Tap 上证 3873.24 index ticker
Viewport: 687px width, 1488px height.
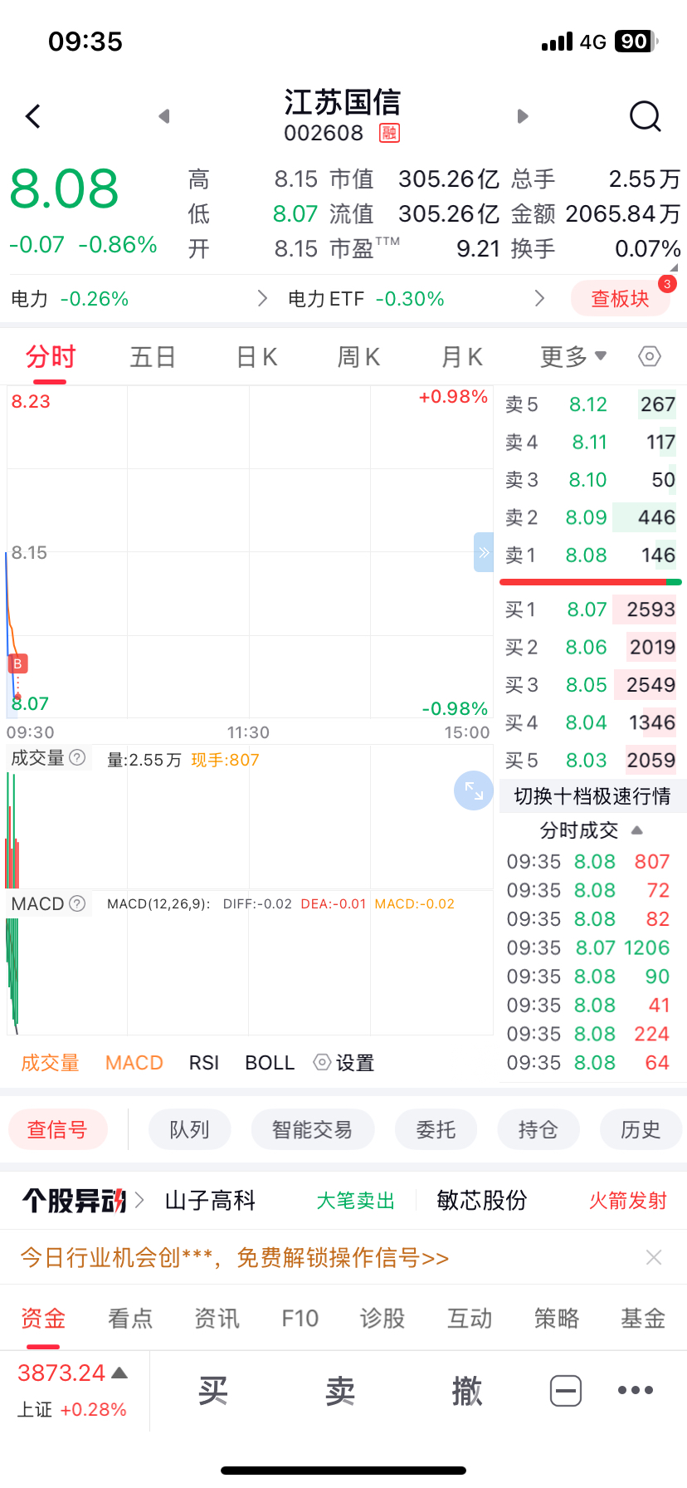click(73, 1390)
